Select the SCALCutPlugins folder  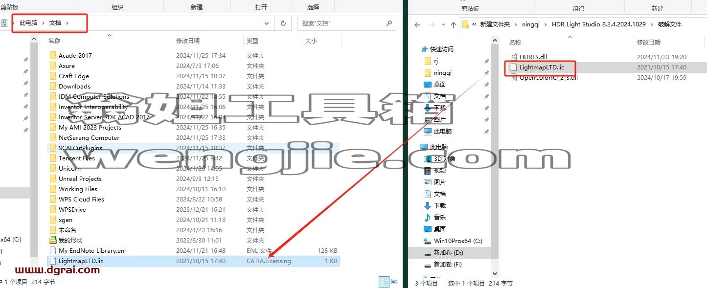point(80,148)
